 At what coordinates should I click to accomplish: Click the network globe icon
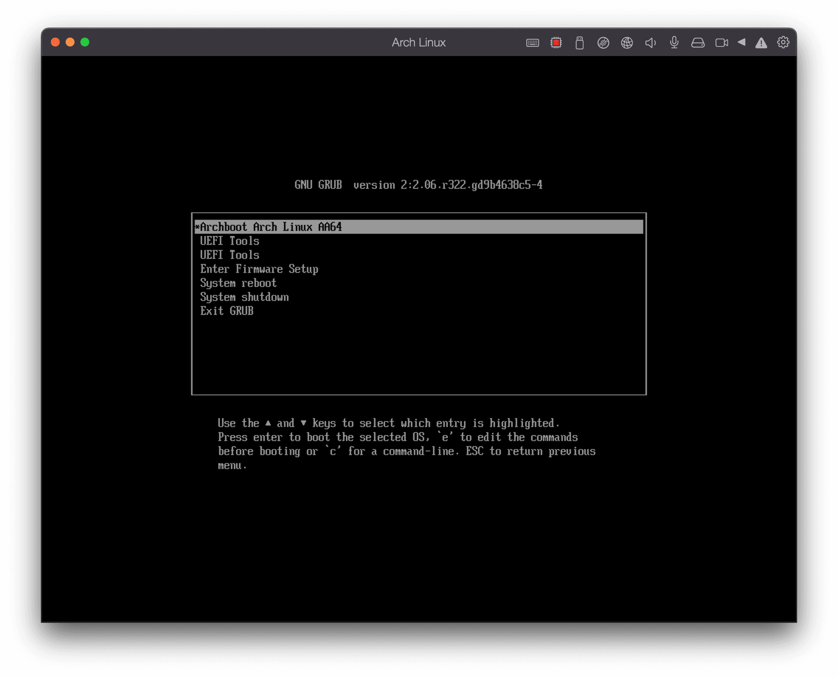tap(627, 43)
